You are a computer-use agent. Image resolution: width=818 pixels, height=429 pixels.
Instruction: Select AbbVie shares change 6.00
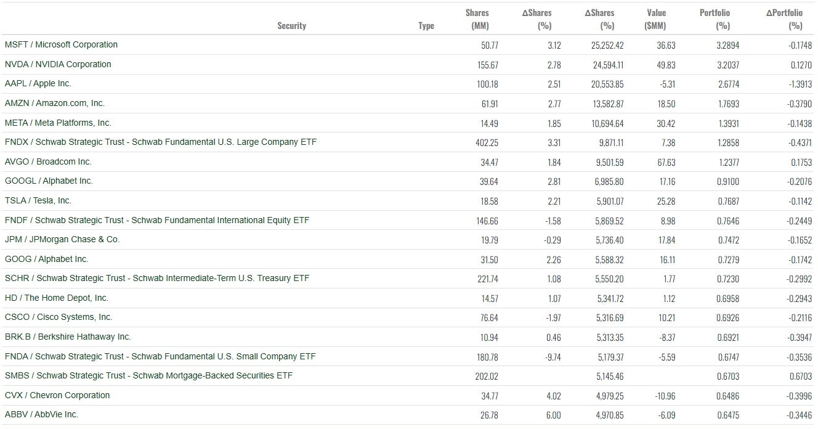click(x=554, y=415)
